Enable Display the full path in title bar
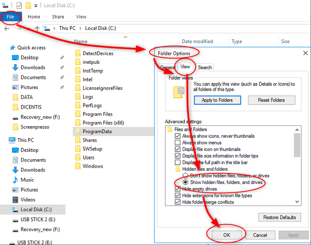 [178, 162]
